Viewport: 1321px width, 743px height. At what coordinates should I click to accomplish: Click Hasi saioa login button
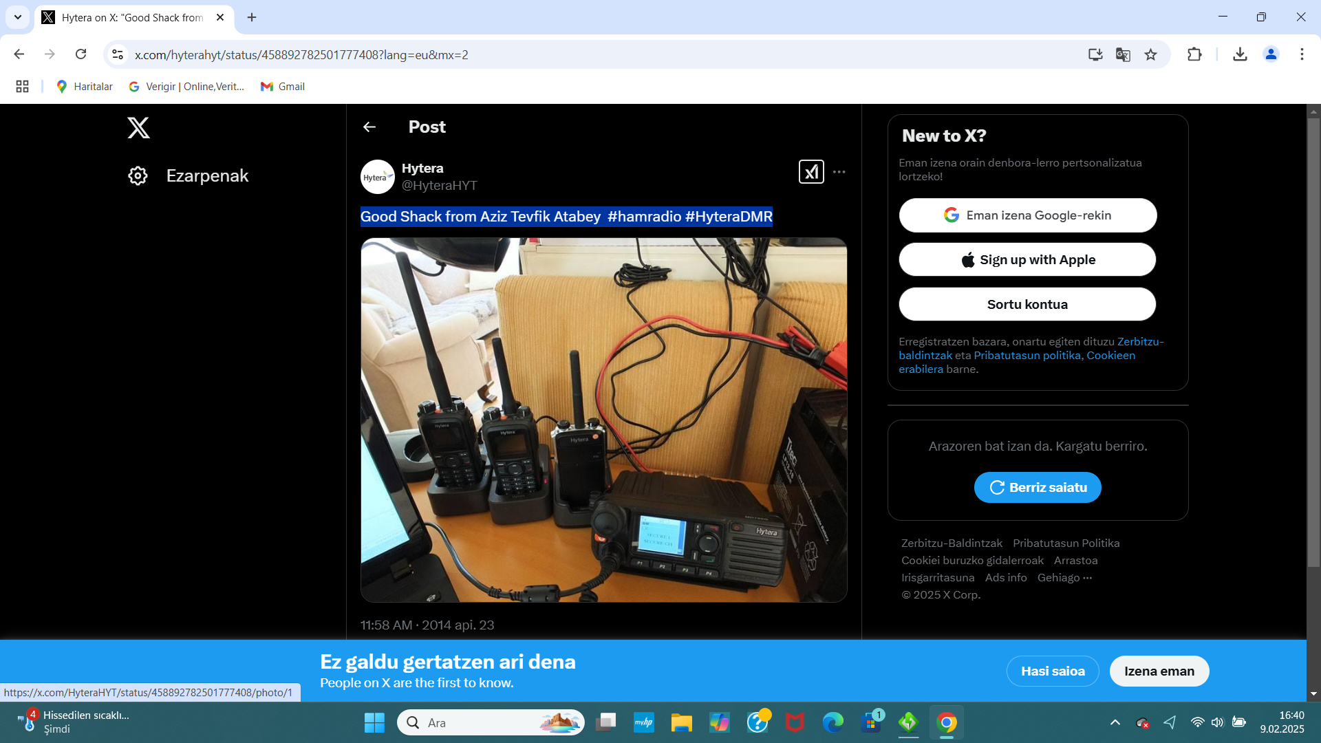[x=1053, y=671]
